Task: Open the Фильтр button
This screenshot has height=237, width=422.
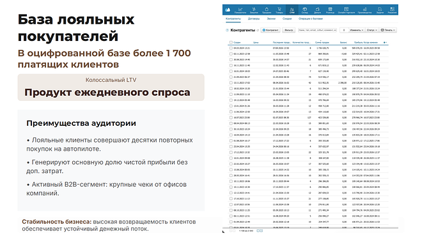Action: pyautogui.click(x=288, y=30)
